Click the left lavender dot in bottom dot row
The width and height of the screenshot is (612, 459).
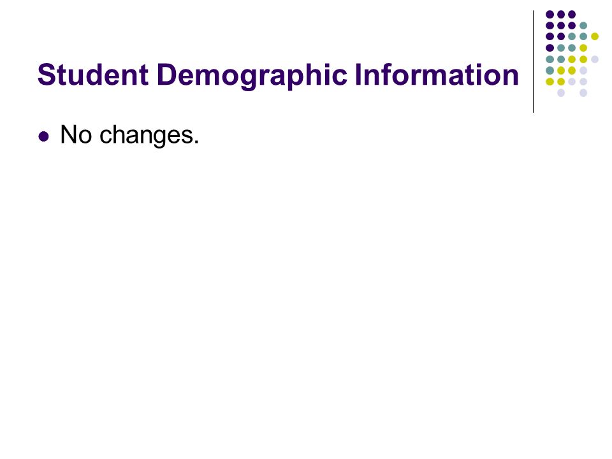(x=561, y=93)
